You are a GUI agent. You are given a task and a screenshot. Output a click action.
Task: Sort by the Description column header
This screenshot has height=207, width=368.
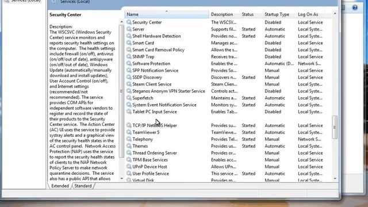pyautogui.click(x=224, y=14)
